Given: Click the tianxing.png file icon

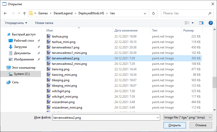Looking at the screenshot, I should click(x=49, y=69).
